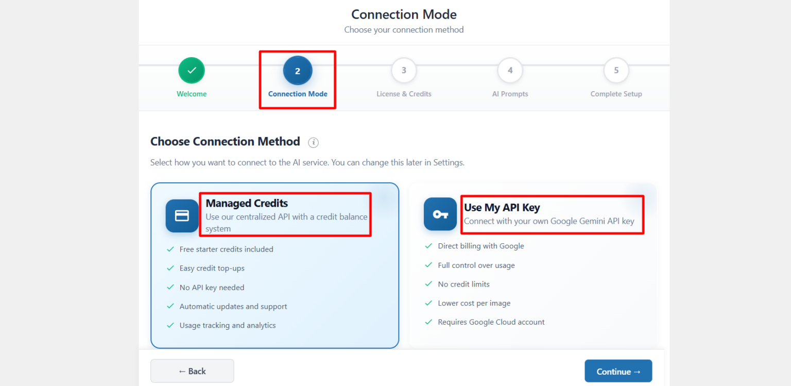Open step 4 AI Prompts
The height and width of the screenshot is (386, 791).
tap(510, 71)
